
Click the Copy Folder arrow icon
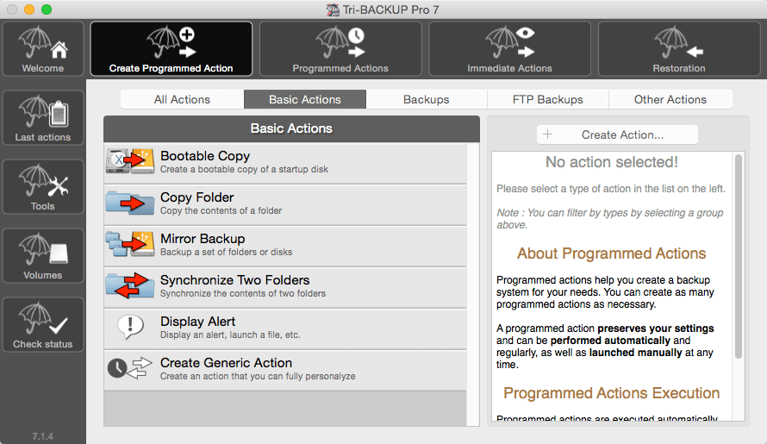coord(130,203)
